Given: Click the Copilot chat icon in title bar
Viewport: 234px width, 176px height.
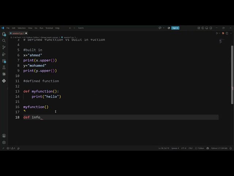Looking at the screenshot, I should coord(160,28).
